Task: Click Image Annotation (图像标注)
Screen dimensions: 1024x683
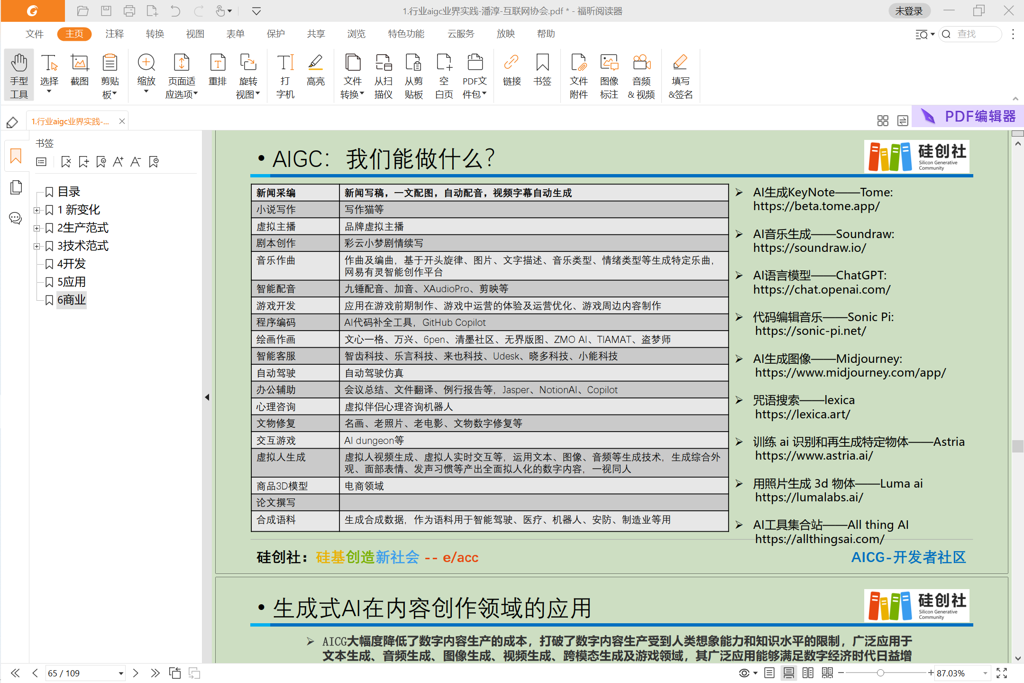Action: click(609, 75)
